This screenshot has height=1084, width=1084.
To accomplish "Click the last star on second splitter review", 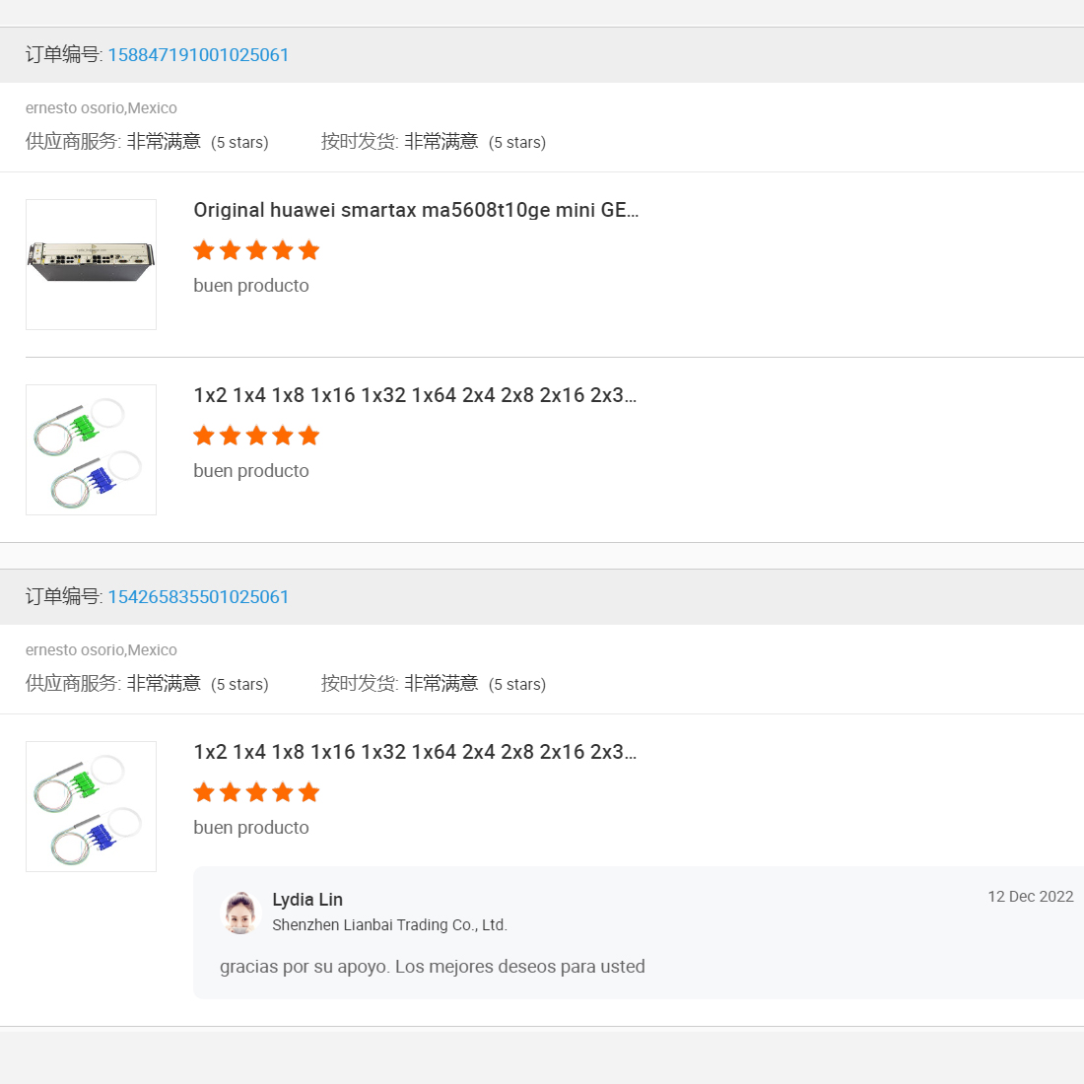I will coord(309,791).
